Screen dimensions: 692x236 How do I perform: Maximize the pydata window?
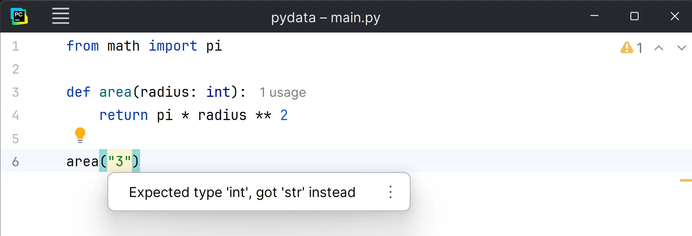coord(634,16)
